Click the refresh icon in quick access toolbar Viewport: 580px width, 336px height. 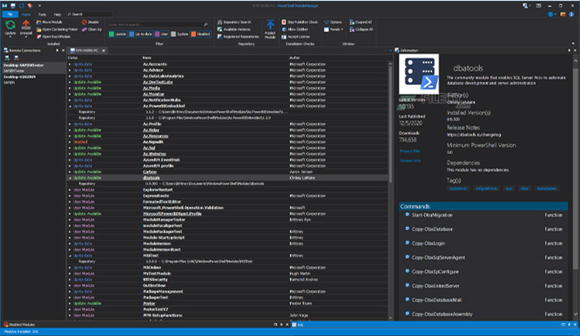coord(22,6)
